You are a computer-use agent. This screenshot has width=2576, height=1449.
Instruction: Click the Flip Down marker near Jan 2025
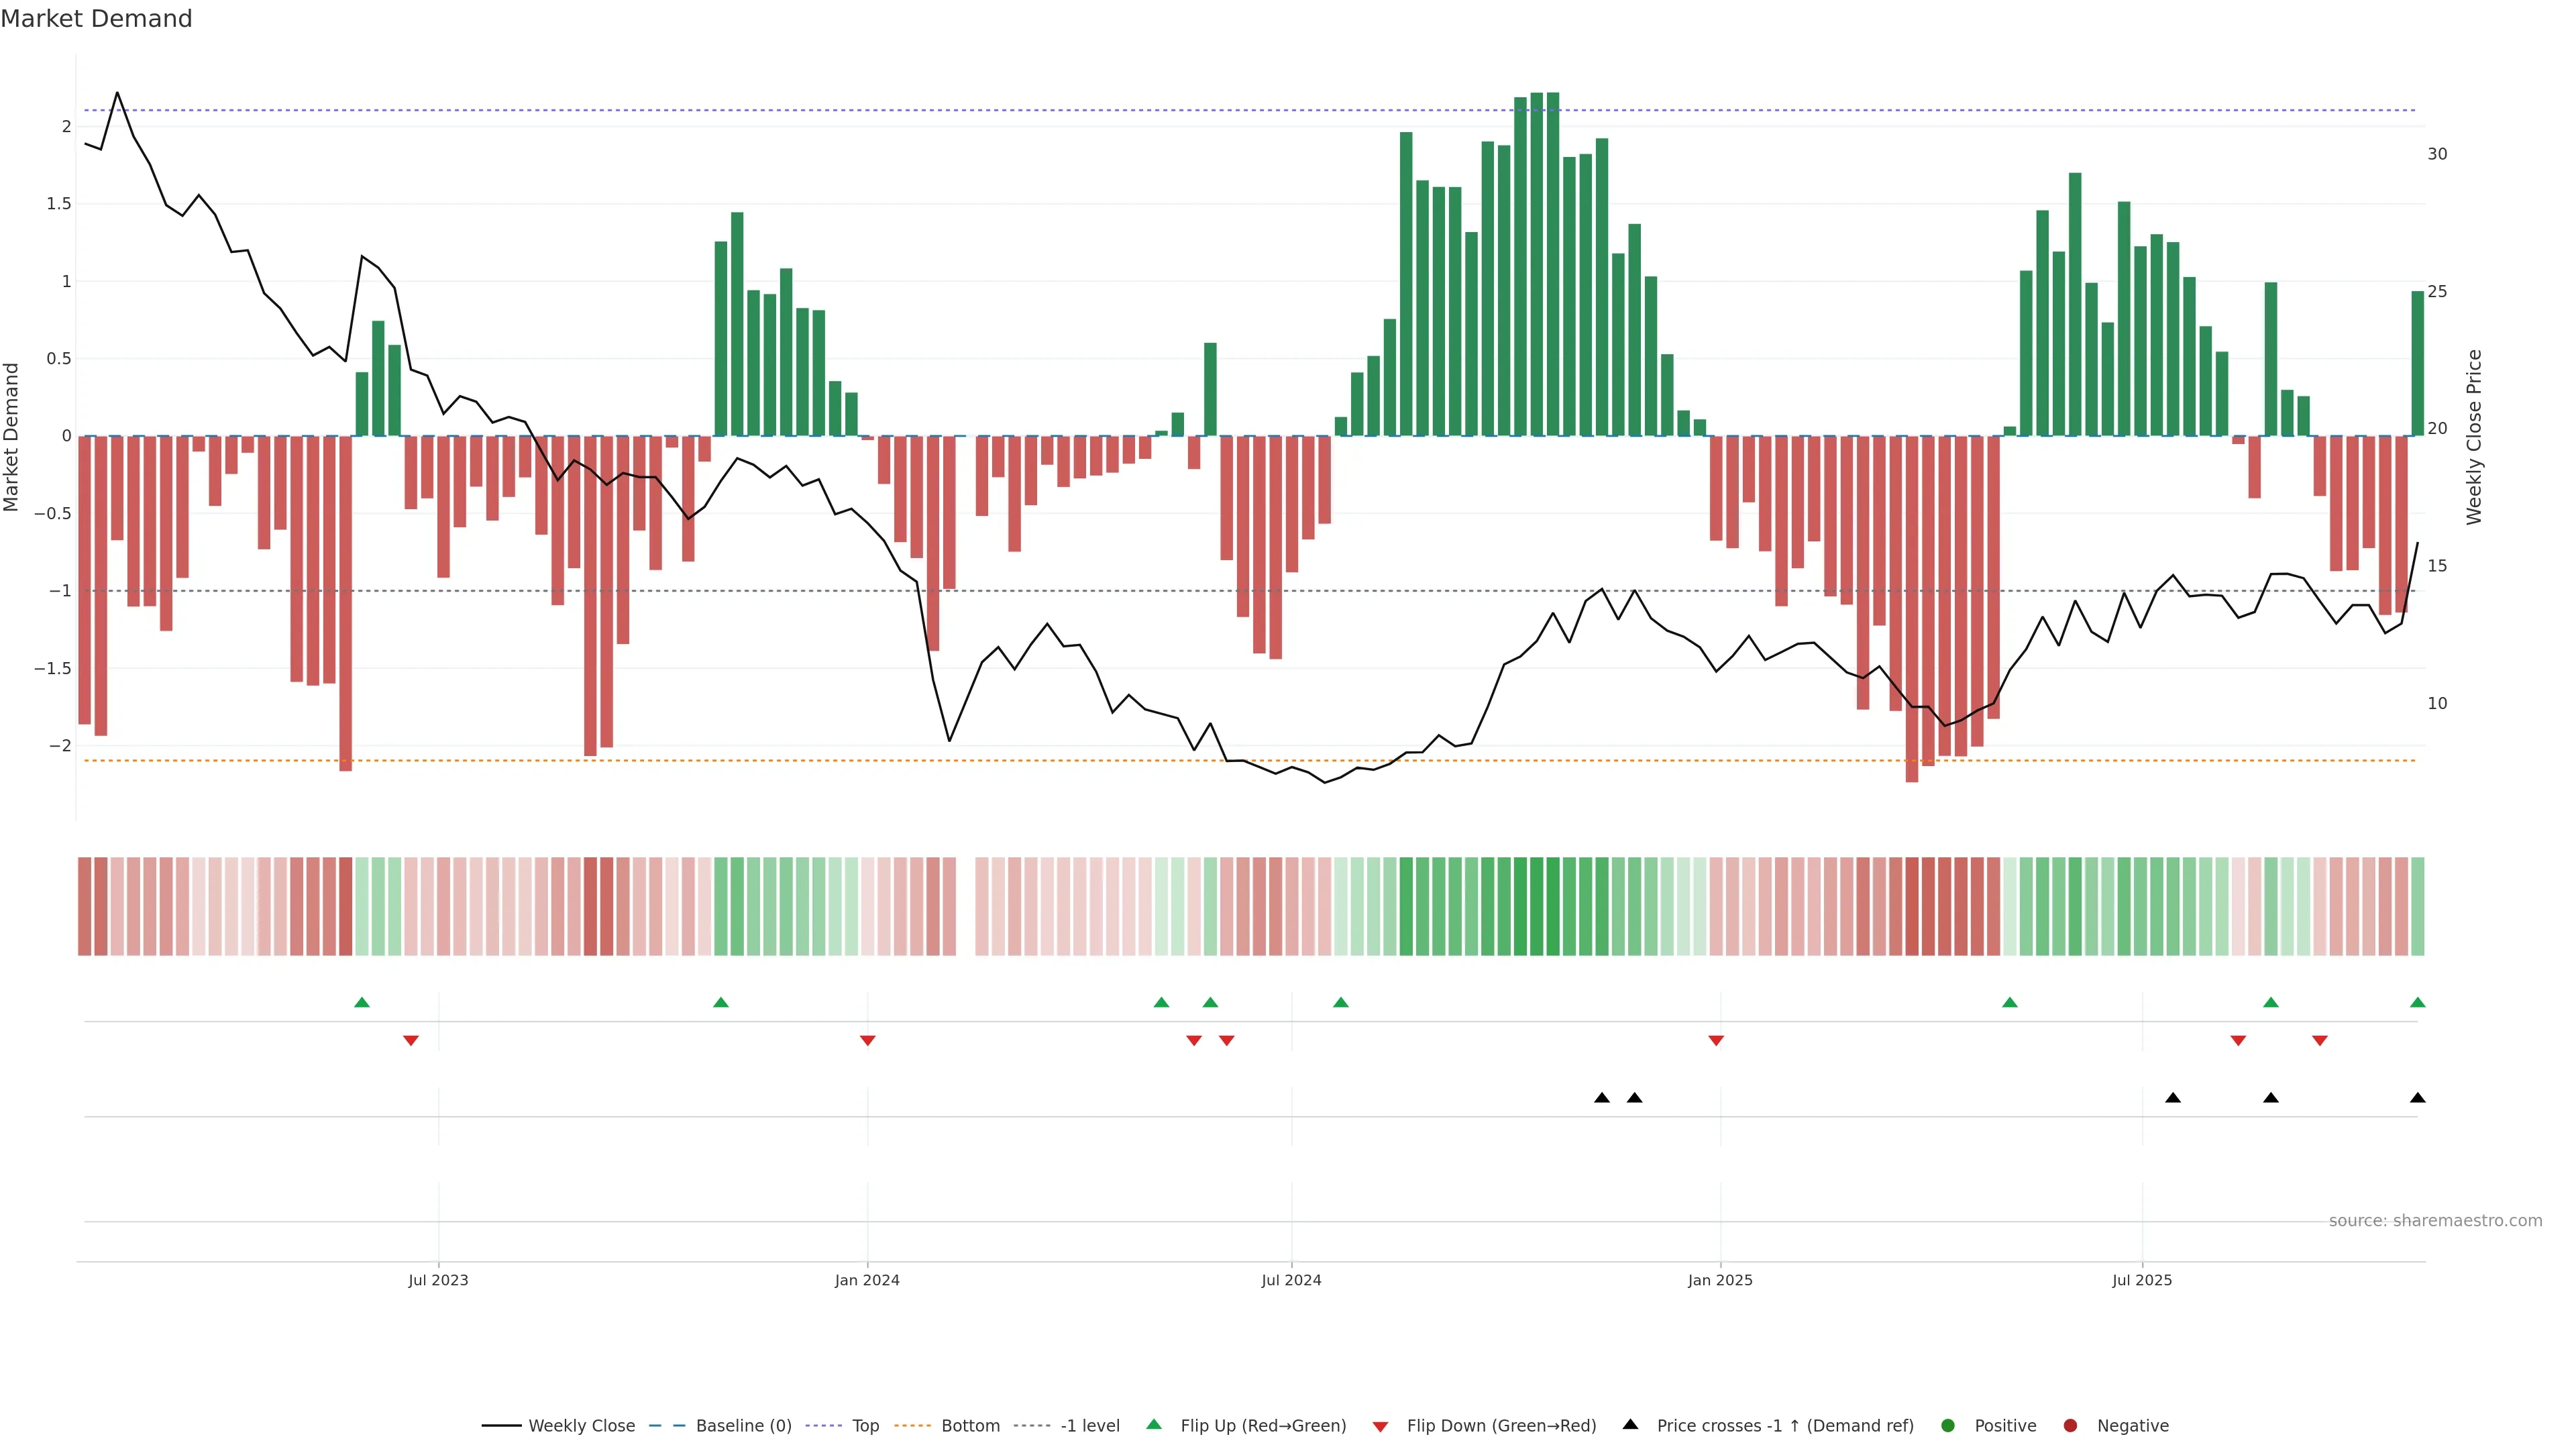tap(1716, 1041)
